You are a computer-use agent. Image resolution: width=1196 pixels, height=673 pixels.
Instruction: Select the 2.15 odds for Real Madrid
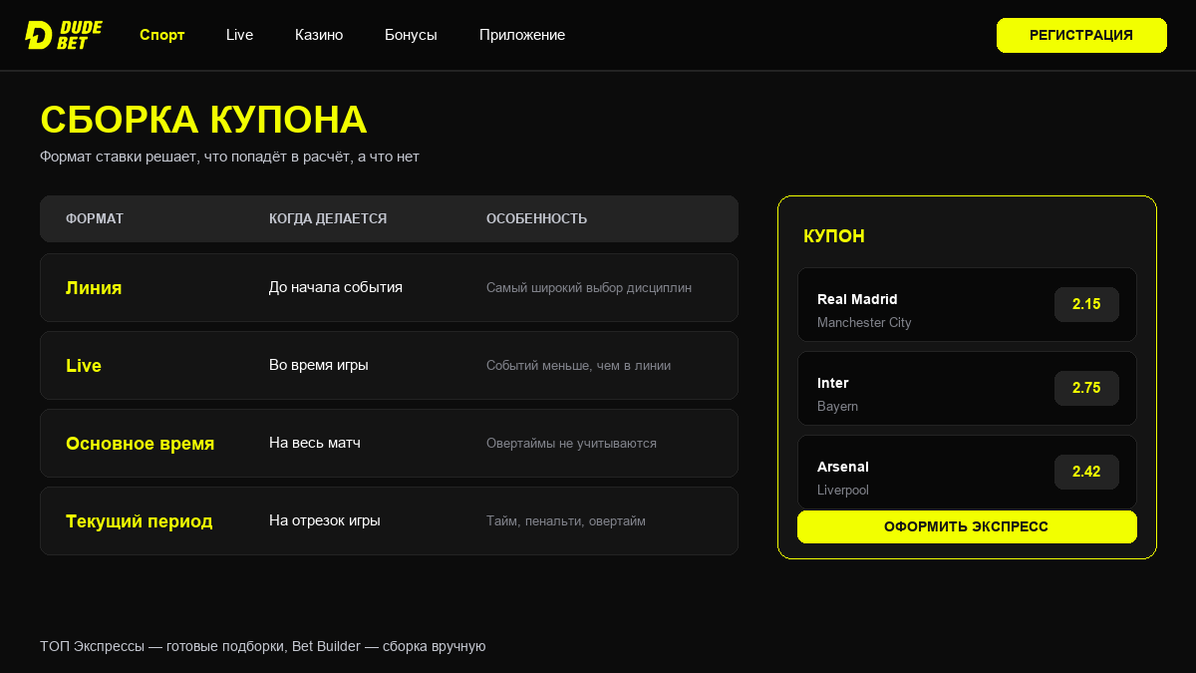tap(1086, 304)
